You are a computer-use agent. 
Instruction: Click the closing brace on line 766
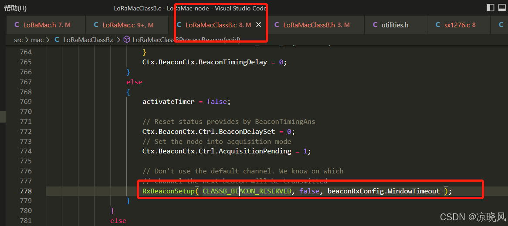(128, 72)
